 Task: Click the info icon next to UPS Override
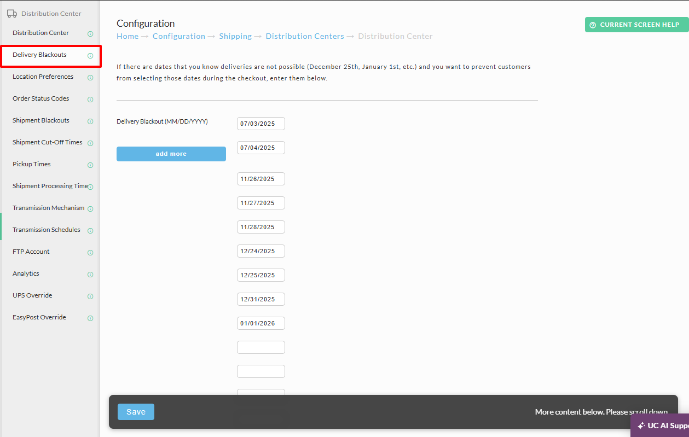coord(90,296)
